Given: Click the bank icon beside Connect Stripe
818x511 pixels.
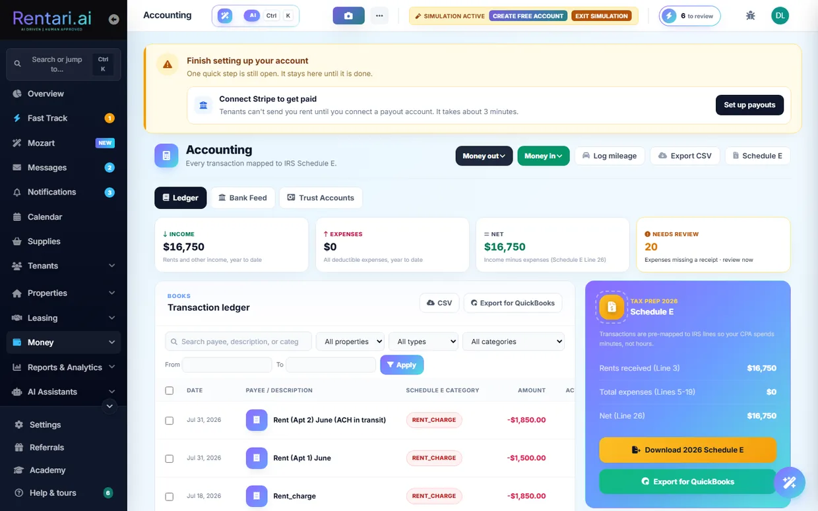Looking at the screenshot, I should click(x=203, y=105).
